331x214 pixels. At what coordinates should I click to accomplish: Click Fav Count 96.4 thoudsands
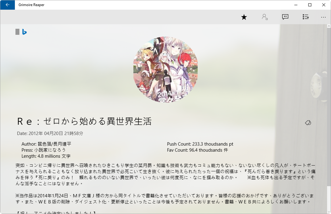197,150
